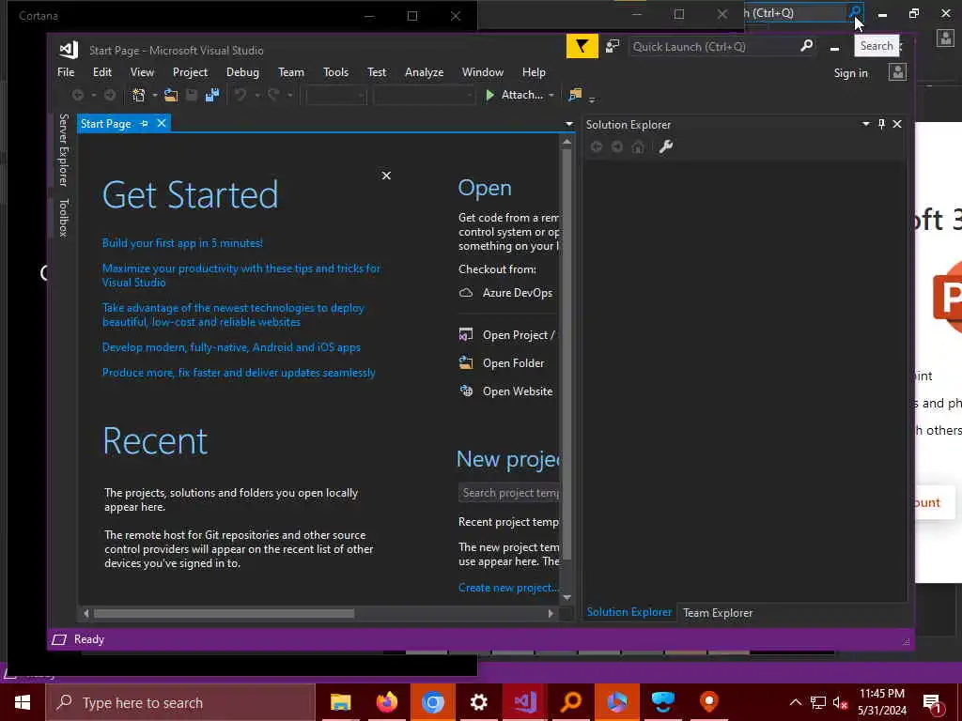
Task: Click the Open File toolbar icon
Action: coord(171,95)
